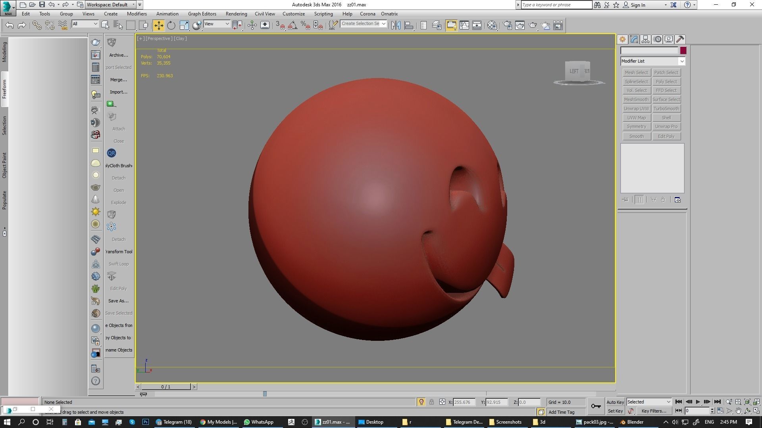Open the Align tool
Viewport: 762px width, 428px height.
408,25
